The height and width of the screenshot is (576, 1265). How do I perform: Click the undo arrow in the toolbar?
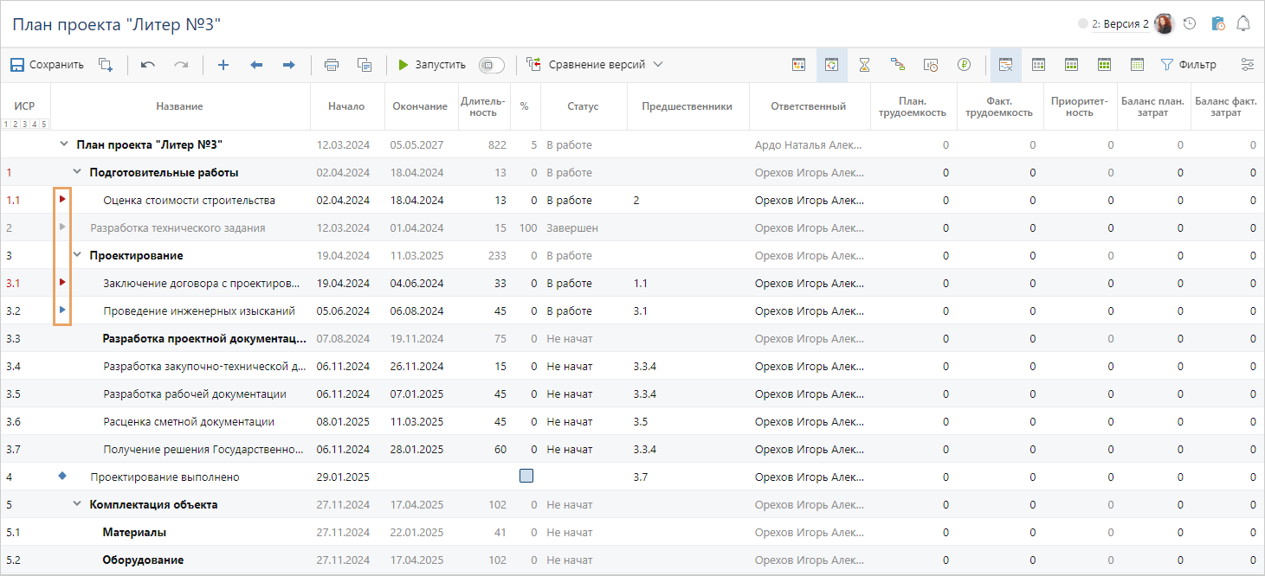(148, 65)
